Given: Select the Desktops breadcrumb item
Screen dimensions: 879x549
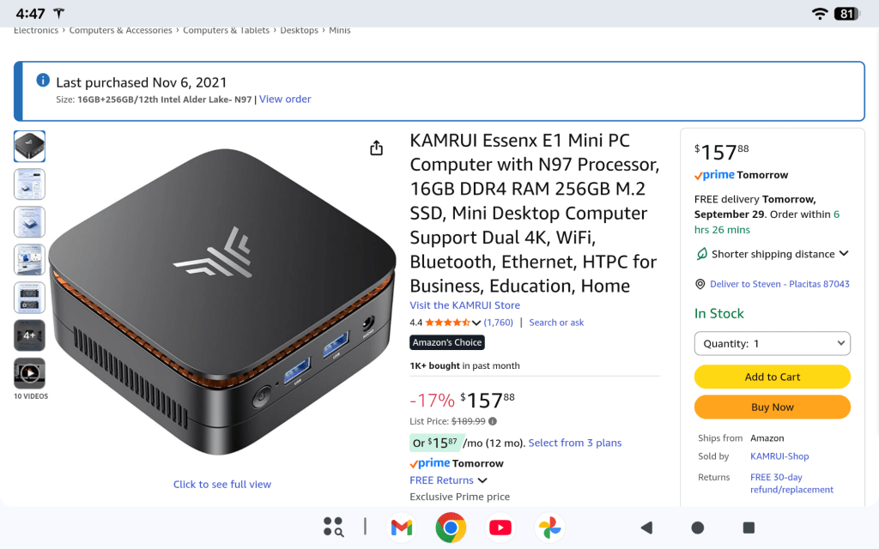Looking at the screenshot, I should coord(299,30).
